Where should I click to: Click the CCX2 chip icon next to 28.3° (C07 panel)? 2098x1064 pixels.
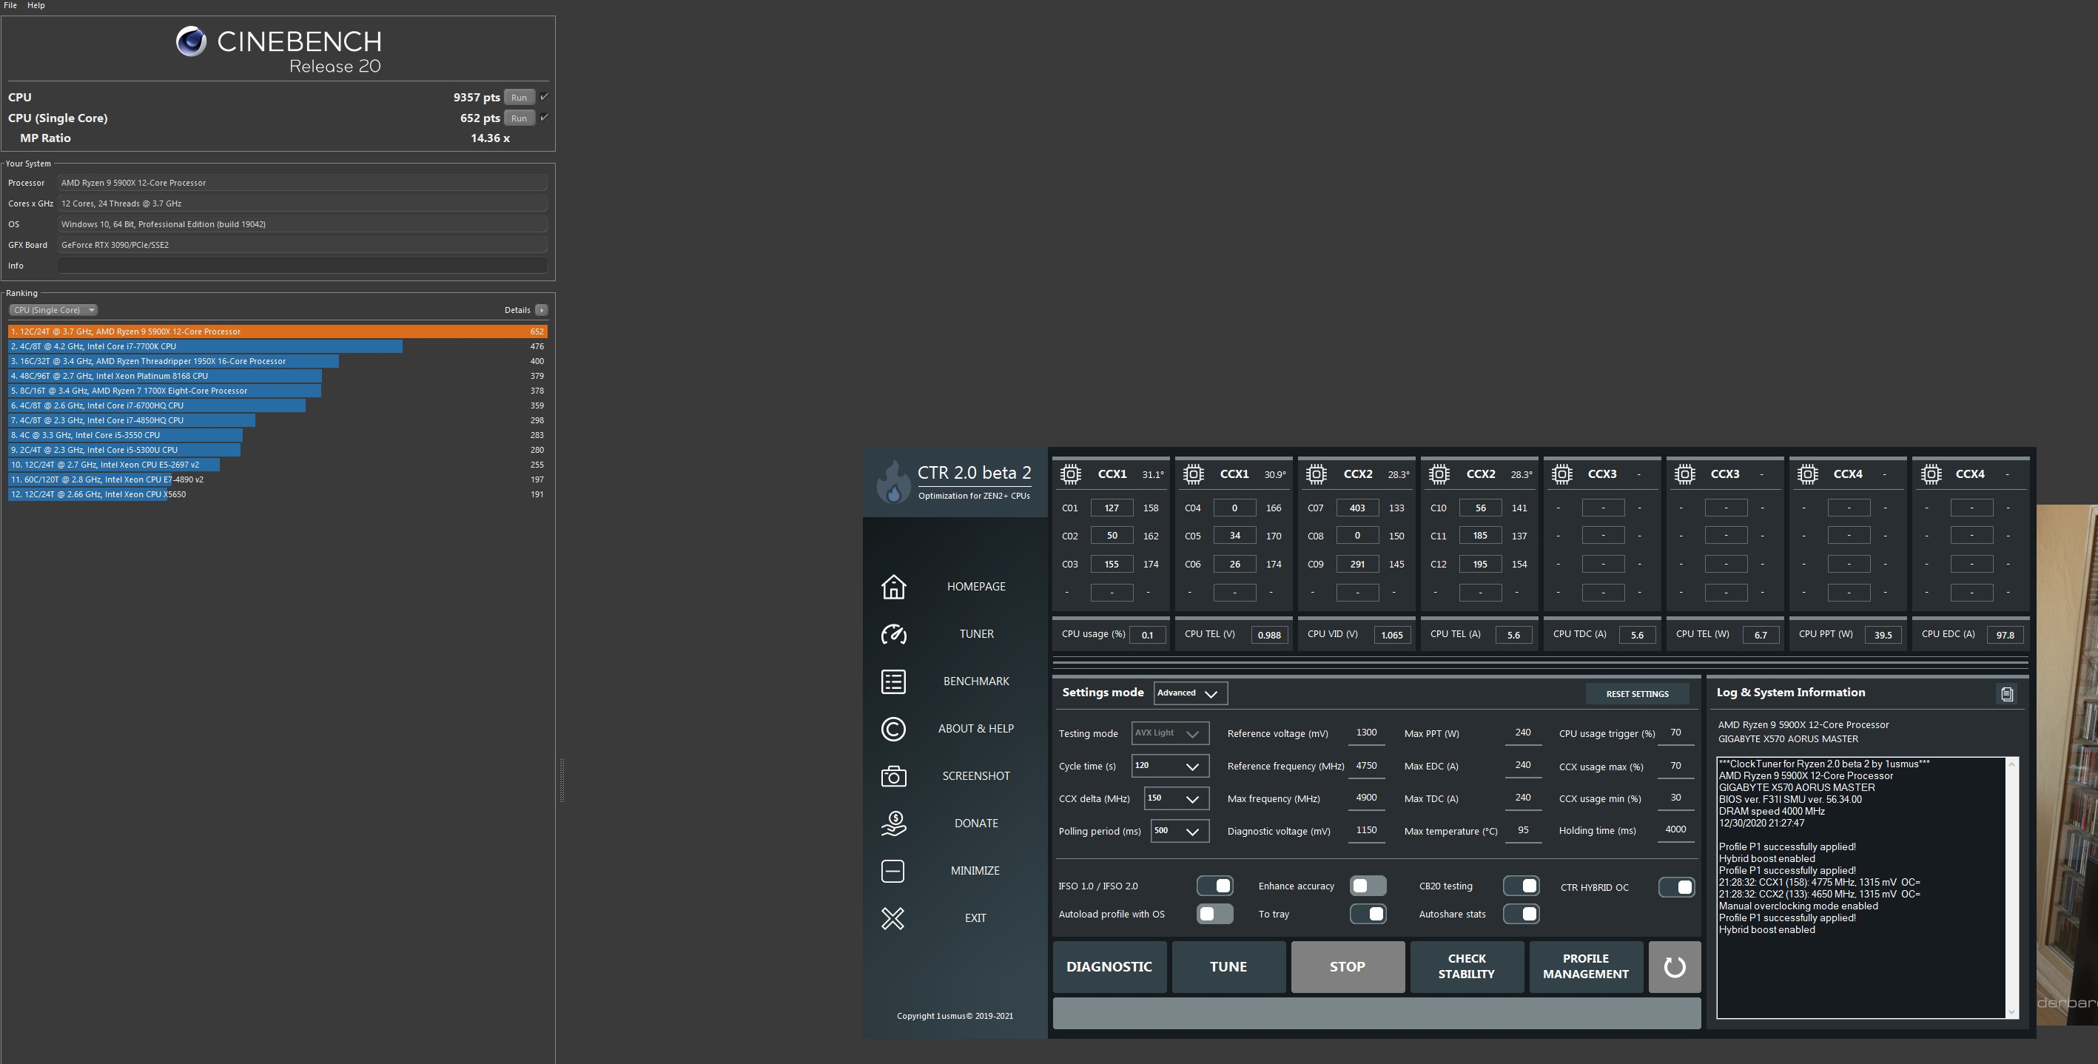(1316, 474)
